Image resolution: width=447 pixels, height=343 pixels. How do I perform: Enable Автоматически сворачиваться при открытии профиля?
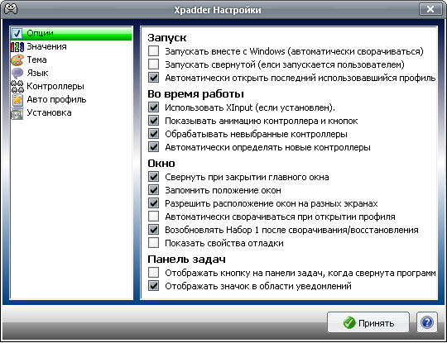(x=154, y=217)
